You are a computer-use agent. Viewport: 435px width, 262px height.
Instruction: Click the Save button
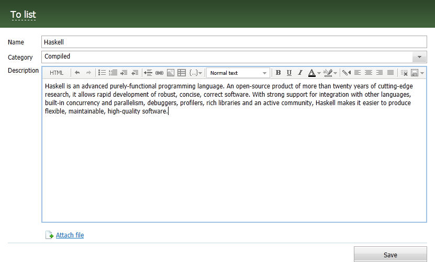click(x=391, y=255)
